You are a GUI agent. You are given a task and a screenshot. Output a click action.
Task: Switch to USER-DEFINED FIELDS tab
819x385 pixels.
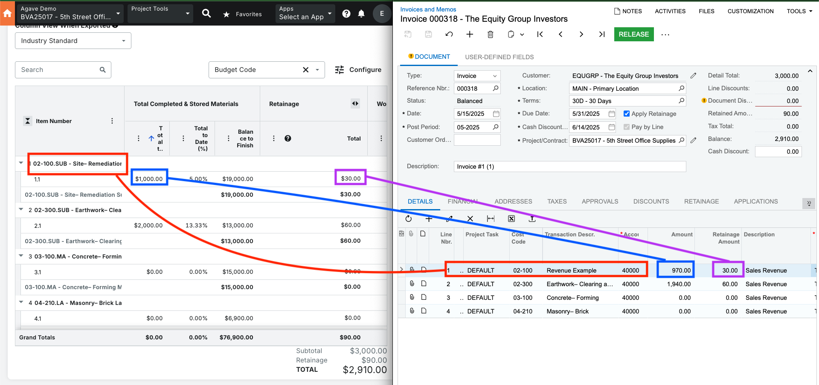point(499,57)
